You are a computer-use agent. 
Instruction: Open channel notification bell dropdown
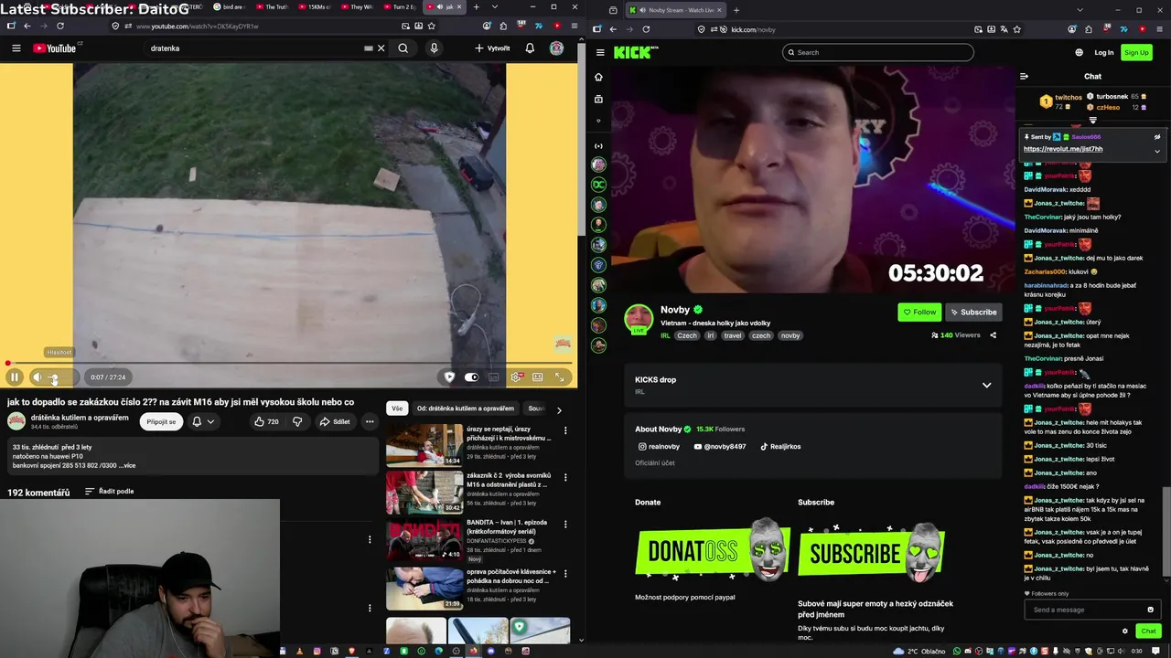coord(203,421)
